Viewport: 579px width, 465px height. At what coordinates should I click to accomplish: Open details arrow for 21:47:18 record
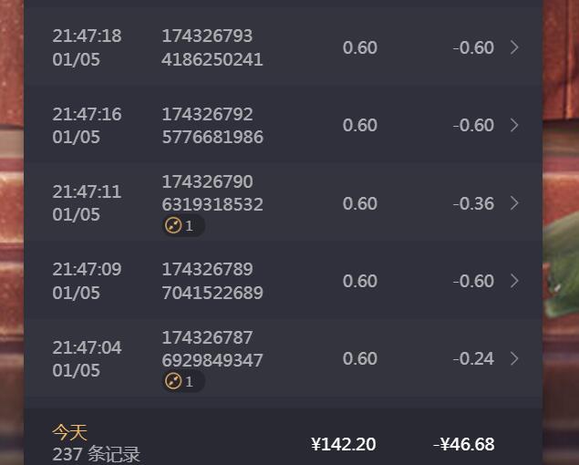point(514,47)
